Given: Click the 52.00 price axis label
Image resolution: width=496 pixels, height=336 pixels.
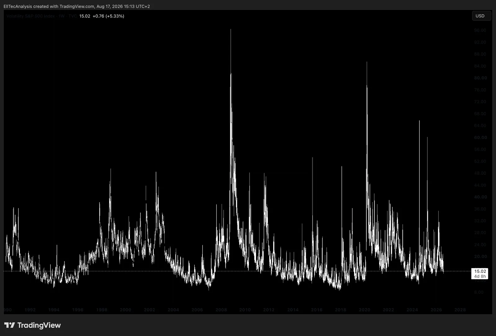Looking at the screenshot, I should coord(480,161).
